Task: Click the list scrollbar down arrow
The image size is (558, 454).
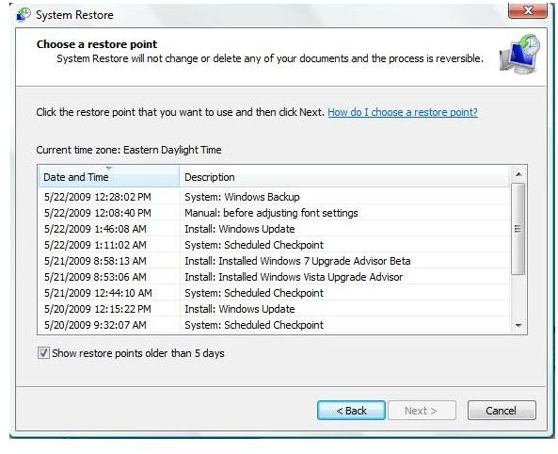Action: point(518,325)
